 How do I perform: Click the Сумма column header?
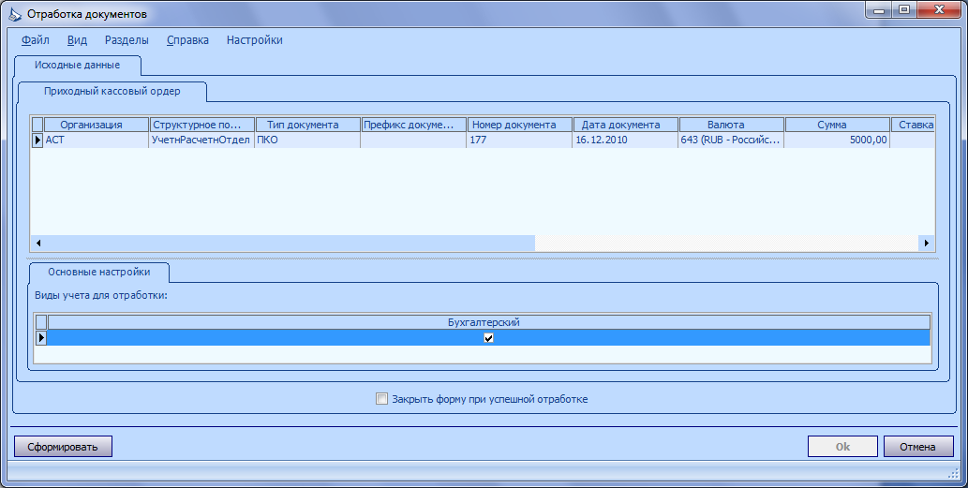point(831,125)
